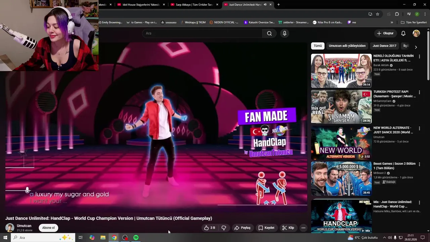The height and width of the screenshot is (242, 430).
Task: Open the NEDEN OFFICIAL bookmark
Action: pos(224,23)
